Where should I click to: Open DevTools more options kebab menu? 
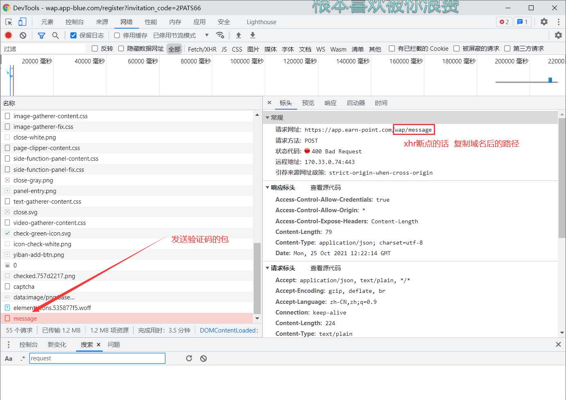pos(558,22)
